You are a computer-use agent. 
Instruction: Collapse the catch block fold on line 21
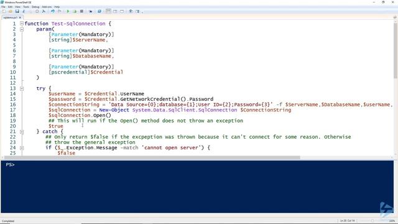point(22,131)
